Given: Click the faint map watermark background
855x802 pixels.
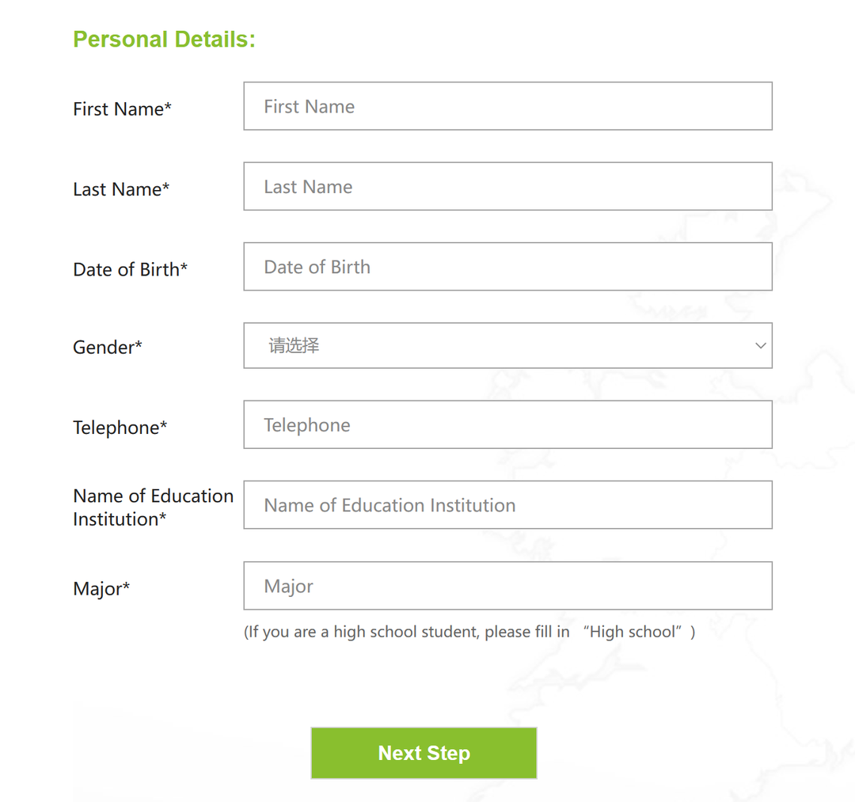Looking at the screenshot, I should pos(807,238).
